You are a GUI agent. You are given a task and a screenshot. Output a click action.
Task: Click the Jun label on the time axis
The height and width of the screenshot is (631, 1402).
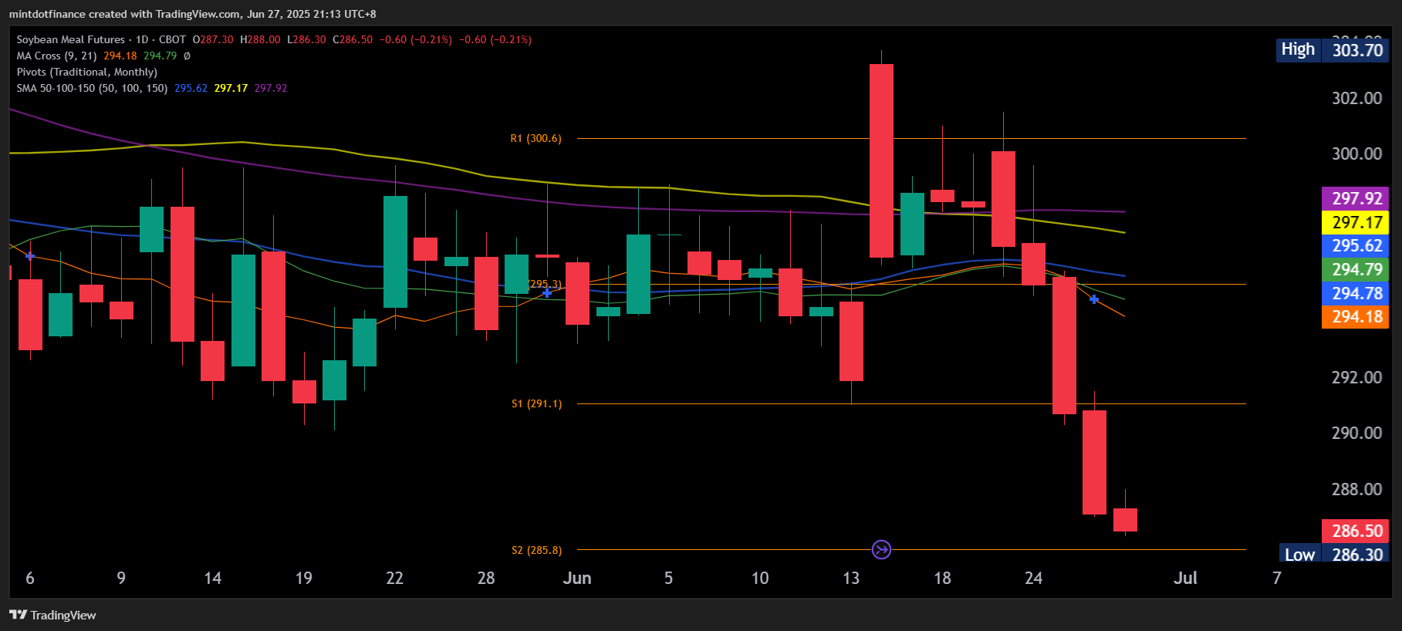(577, 579)
